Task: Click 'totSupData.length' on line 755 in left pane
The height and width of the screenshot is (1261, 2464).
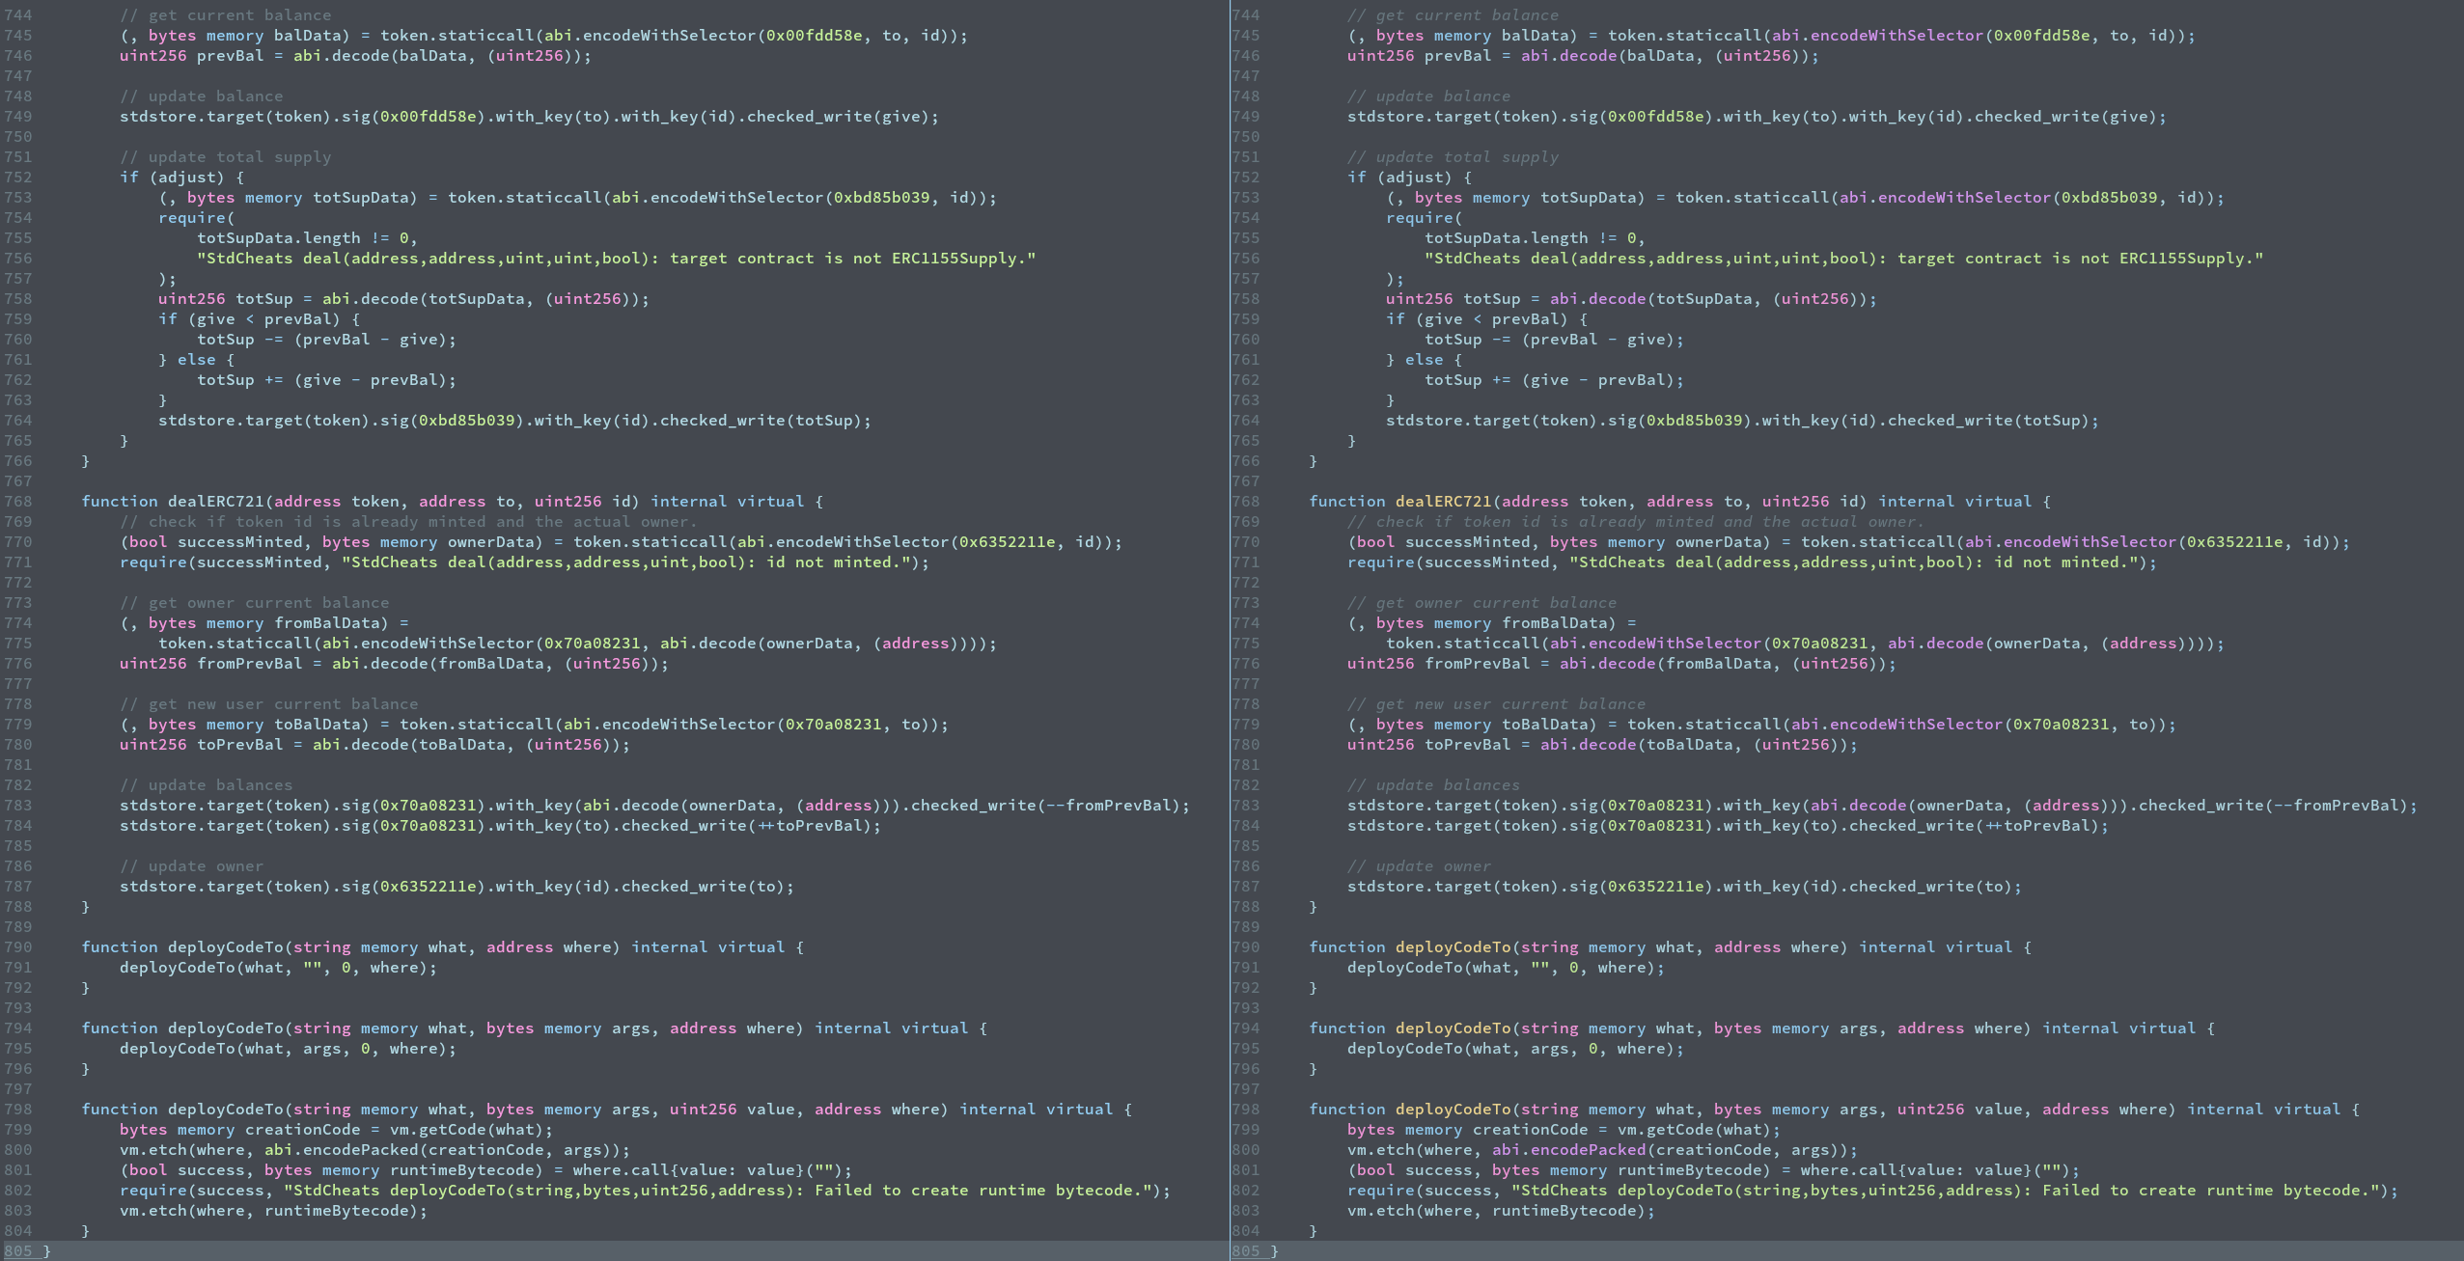Action: (x=279, y=238)
